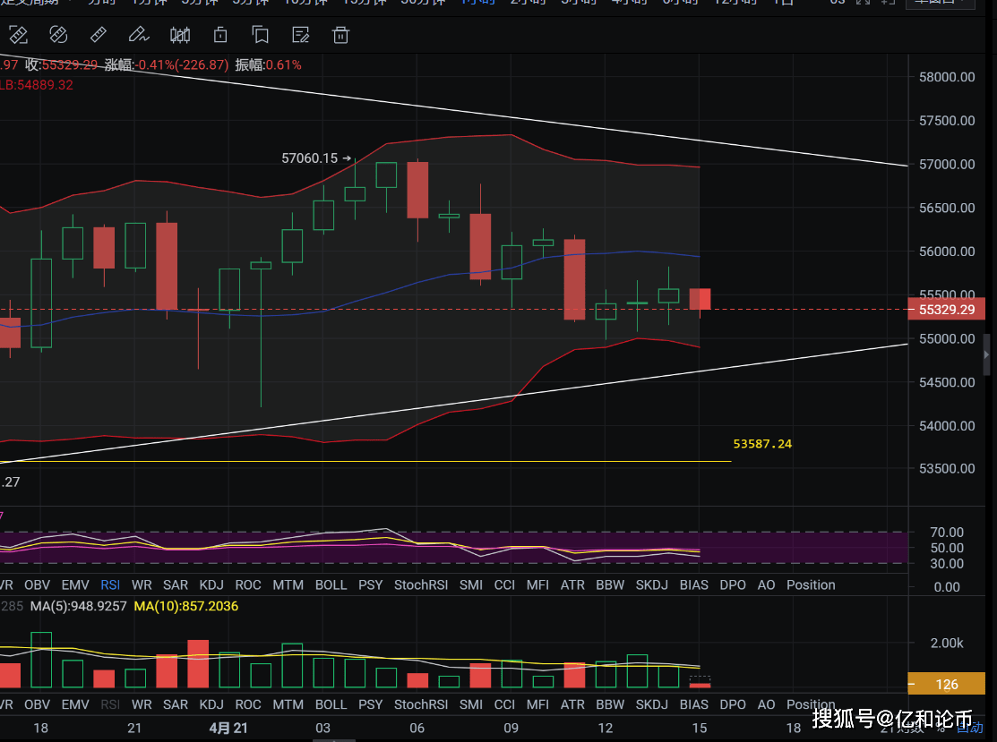Select the ruler measurement drawing tool
The height and width of the screenshot is (742, 997).
(99, 36)
